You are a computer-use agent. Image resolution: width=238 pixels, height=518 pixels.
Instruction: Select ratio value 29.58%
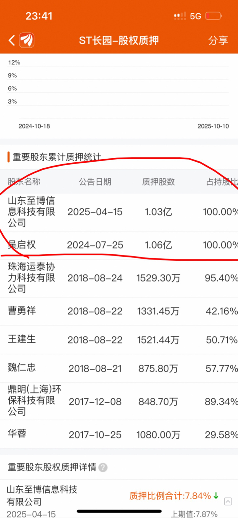click(221, 435)
